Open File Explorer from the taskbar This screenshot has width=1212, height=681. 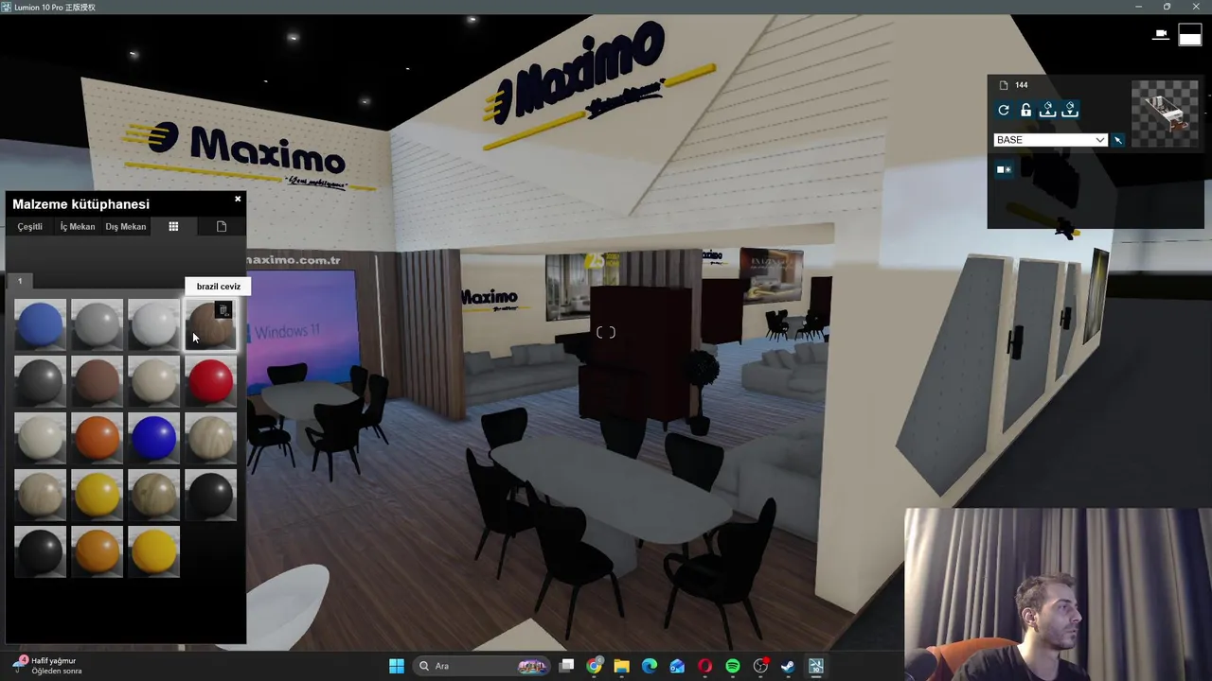click(621, 666)
